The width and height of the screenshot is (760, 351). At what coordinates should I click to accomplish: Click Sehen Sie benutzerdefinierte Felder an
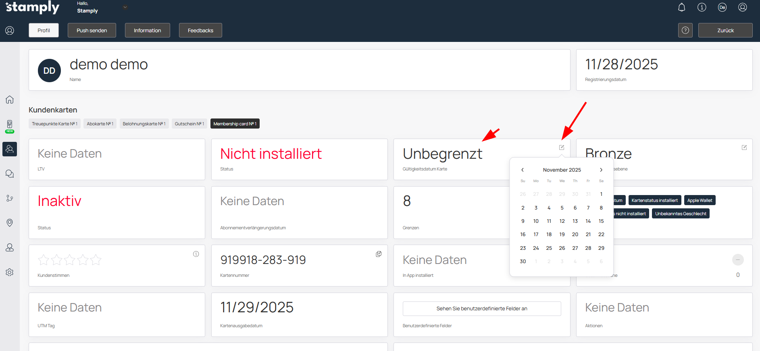pos(481,309)
